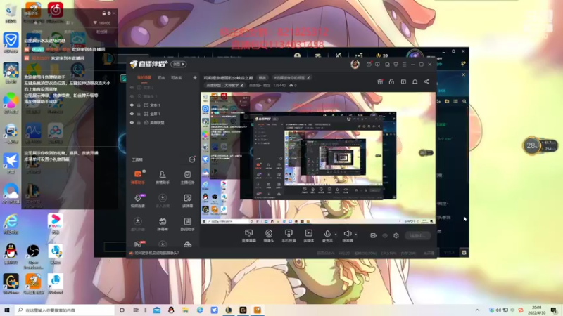Switch to the 我的场景 scenes tab
Screen dimensions: 563x316
pos(144,77)
